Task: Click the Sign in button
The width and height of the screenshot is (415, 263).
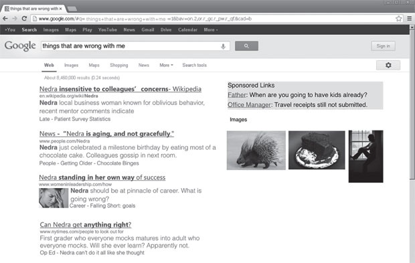Action: tap(383, 46)
